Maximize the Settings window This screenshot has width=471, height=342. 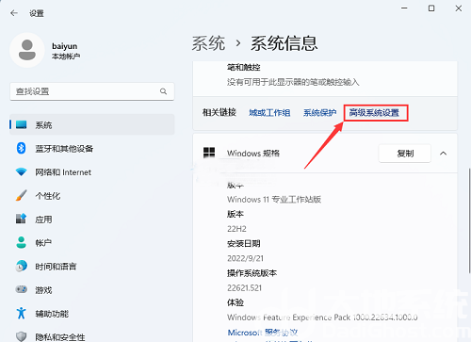click(x=431, y=8)
